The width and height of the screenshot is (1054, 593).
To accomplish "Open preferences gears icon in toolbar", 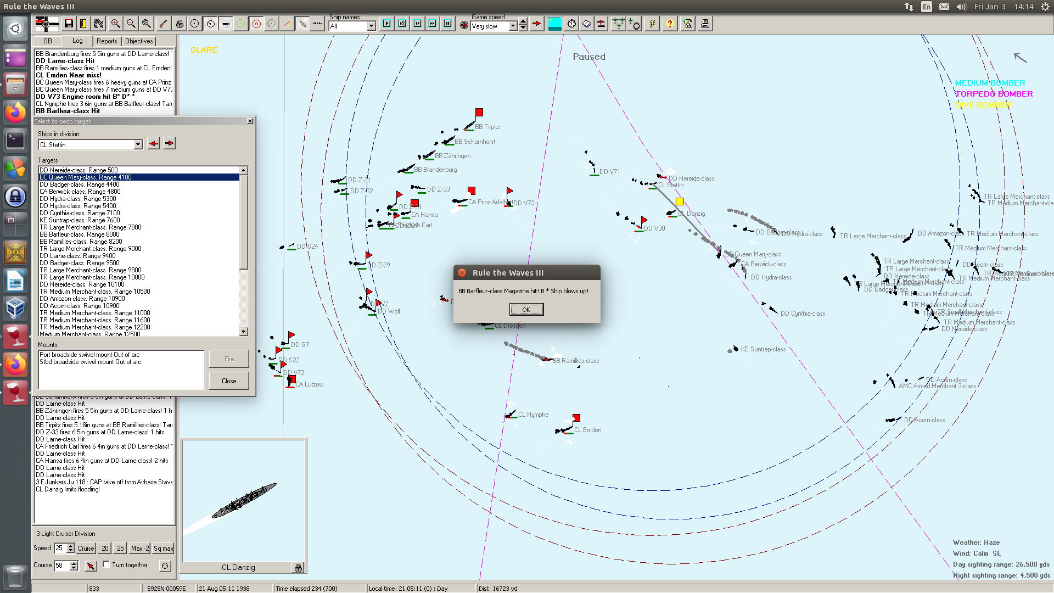I will pyautogui.click(x=98, y=24).
